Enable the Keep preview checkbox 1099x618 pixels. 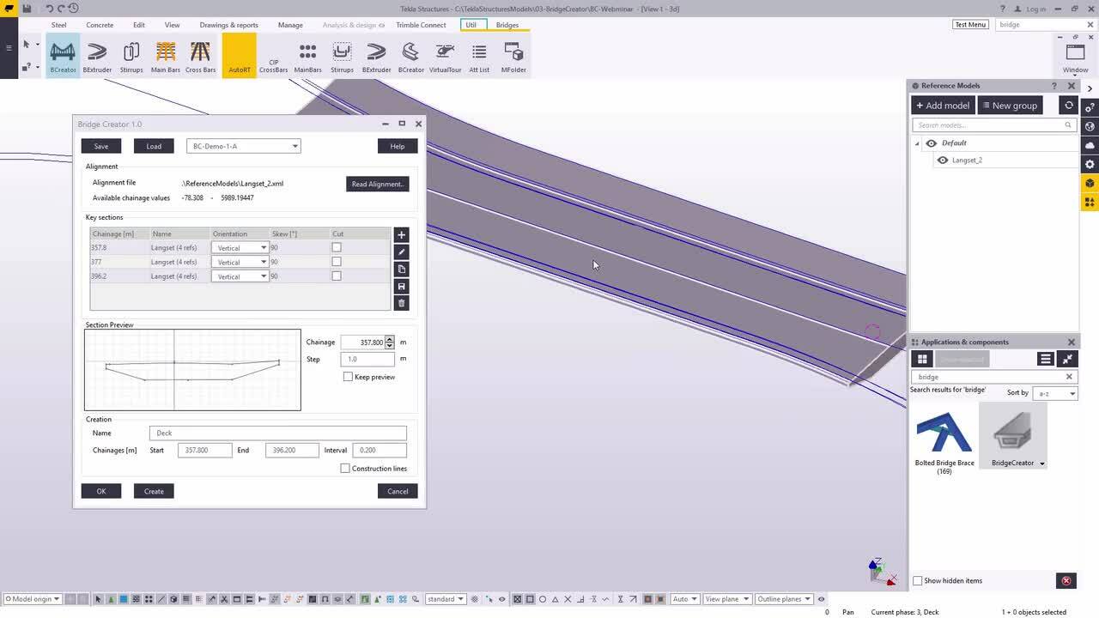coord(348,377)
